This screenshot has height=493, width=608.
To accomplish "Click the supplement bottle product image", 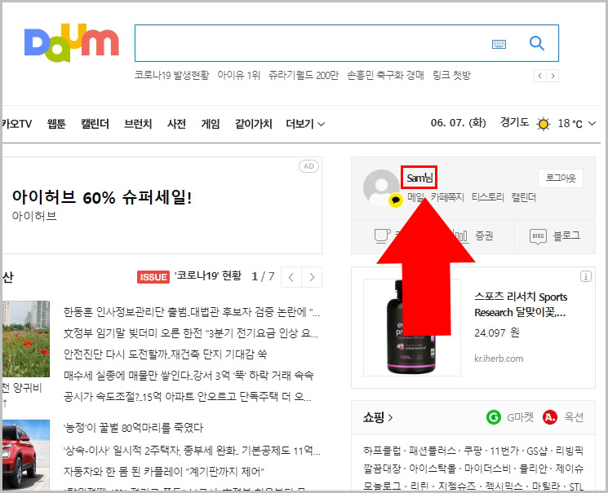I will 412,328.
